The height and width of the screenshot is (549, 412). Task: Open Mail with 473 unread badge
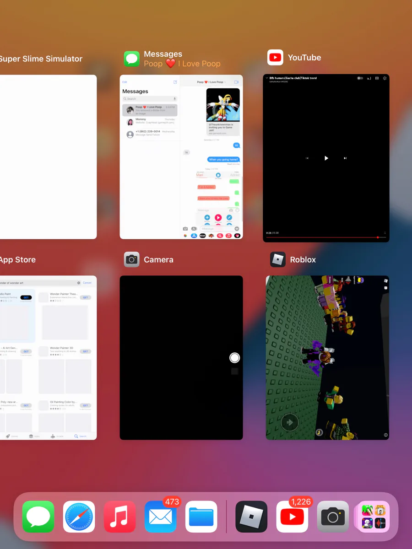[161, 517]
